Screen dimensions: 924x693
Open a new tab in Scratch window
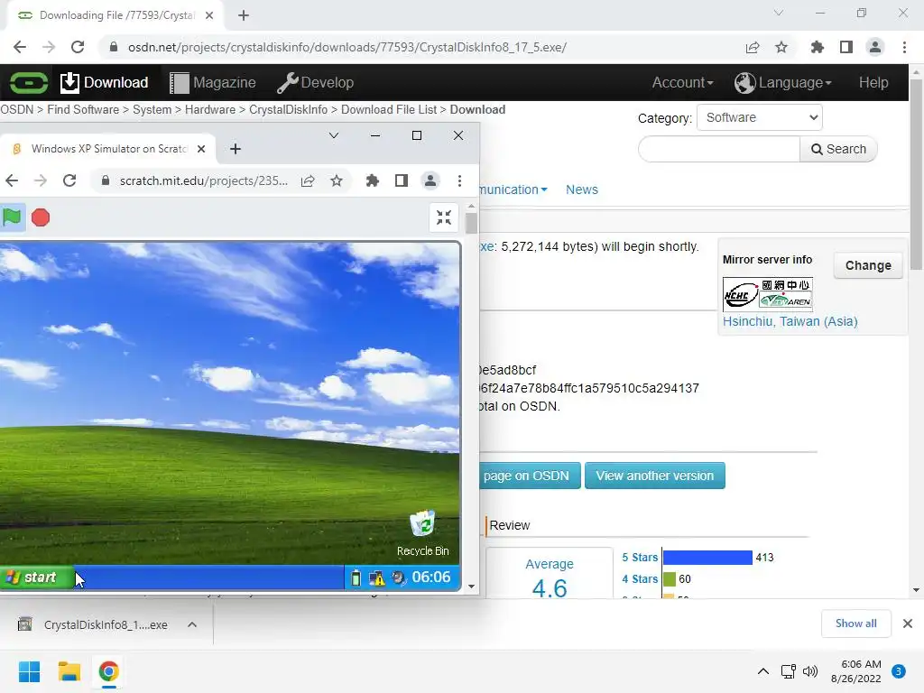coord(236,149)
